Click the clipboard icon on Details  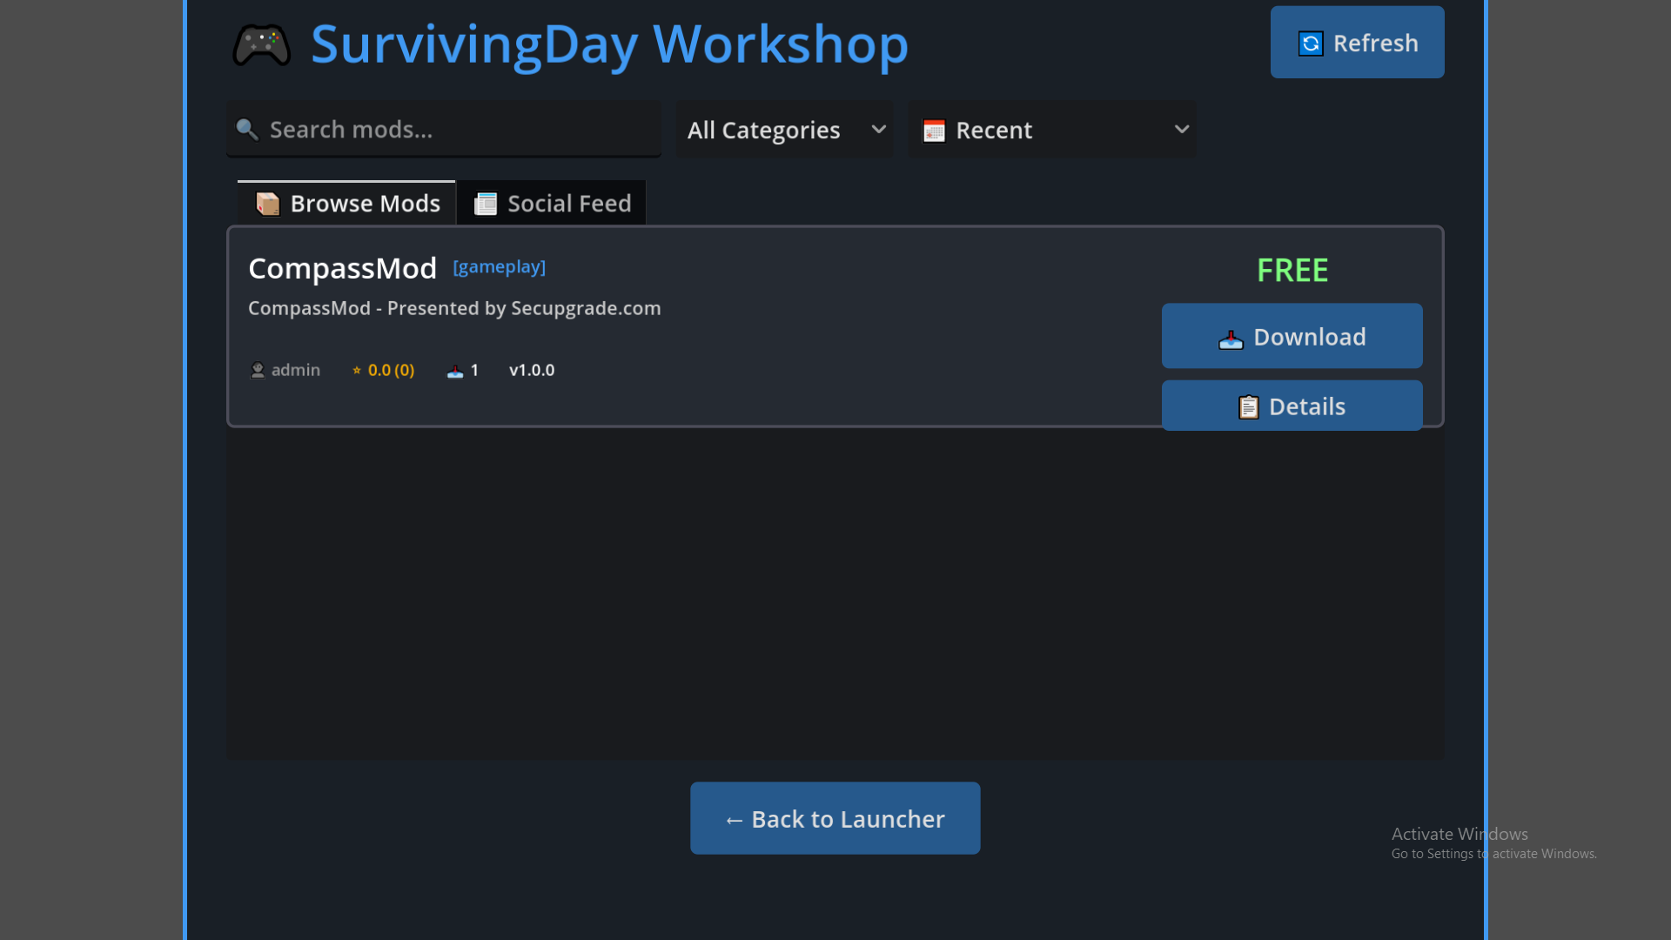click(x=1248, y=407)
